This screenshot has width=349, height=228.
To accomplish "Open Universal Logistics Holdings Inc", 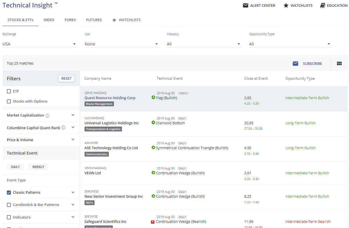I will click(112, 123).
